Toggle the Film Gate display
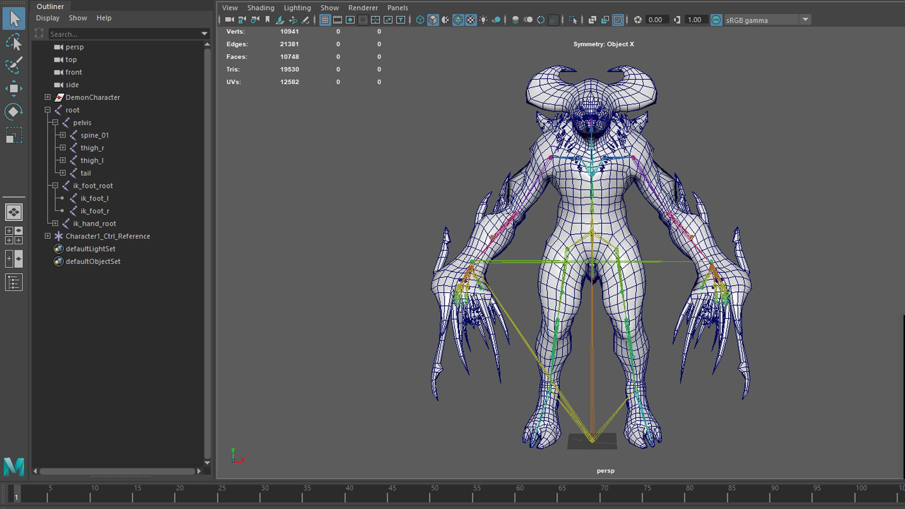Screen dimensions: 905x509 337,20
